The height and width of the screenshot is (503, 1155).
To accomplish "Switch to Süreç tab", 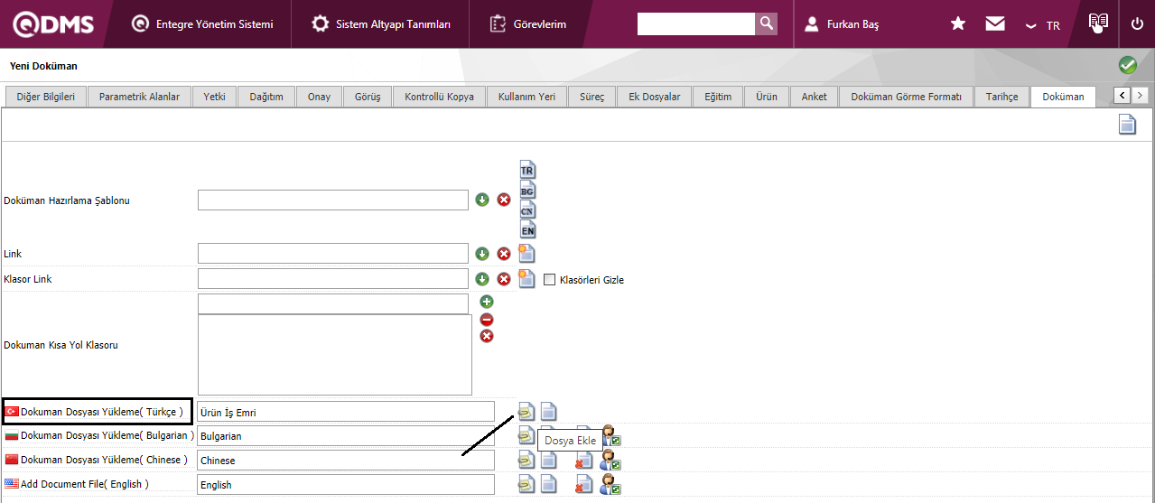I will pos(592,97).
